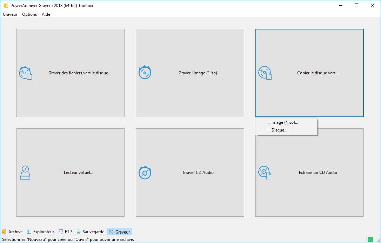
Task: Click the burn files to disc icon
Action: (x=25, y=73)
